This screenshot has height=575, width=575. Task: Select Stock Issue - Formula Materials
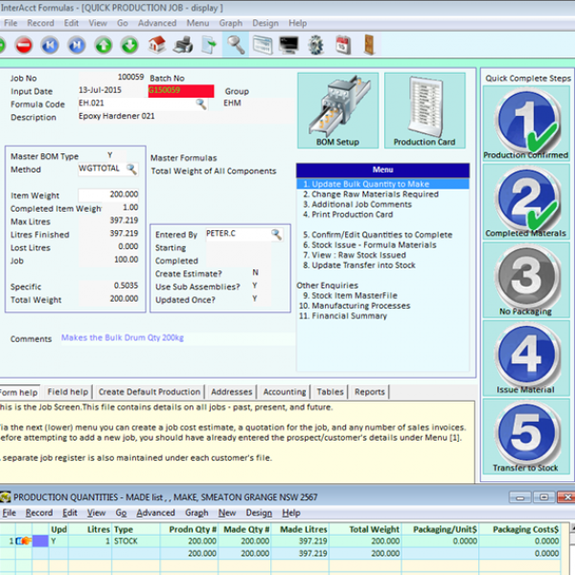click(370, 245)
